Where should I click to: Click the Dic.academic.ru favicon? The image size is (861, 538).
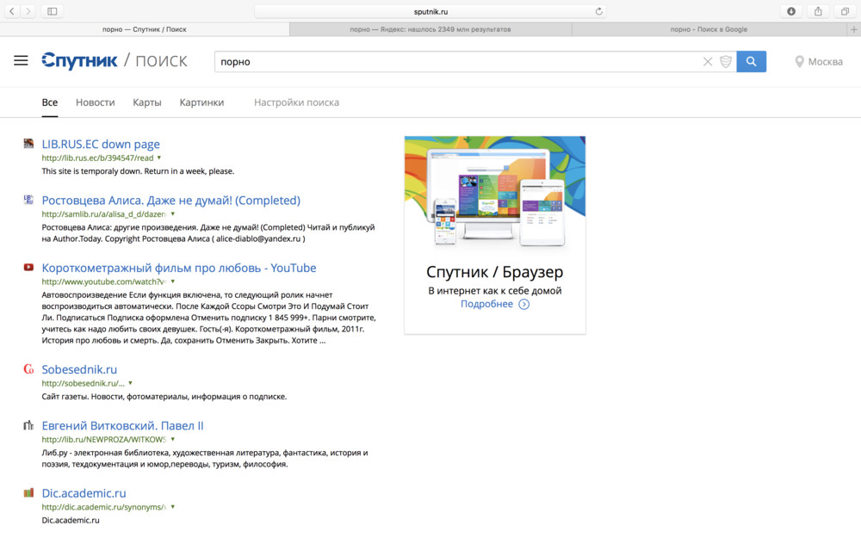pyautogui.click(x=28, y=493)
